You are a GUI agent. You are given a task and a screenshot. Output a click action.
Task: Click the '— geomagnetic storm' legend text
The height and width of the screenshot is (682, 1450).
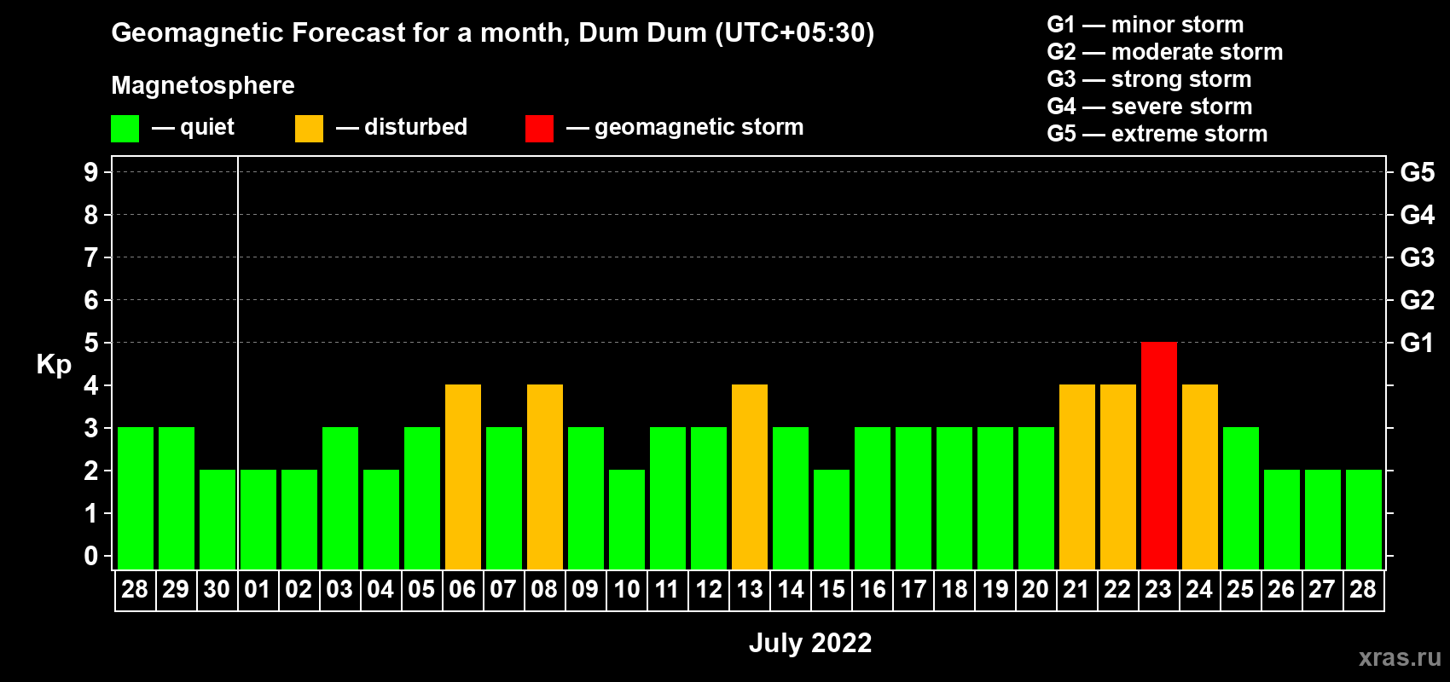[685, 128]
